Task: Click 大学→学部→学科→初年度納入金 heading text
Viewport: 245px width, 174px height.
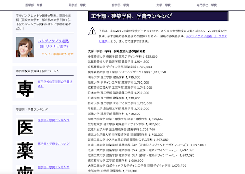Action: pyautogui.click(x=117, y=51)
